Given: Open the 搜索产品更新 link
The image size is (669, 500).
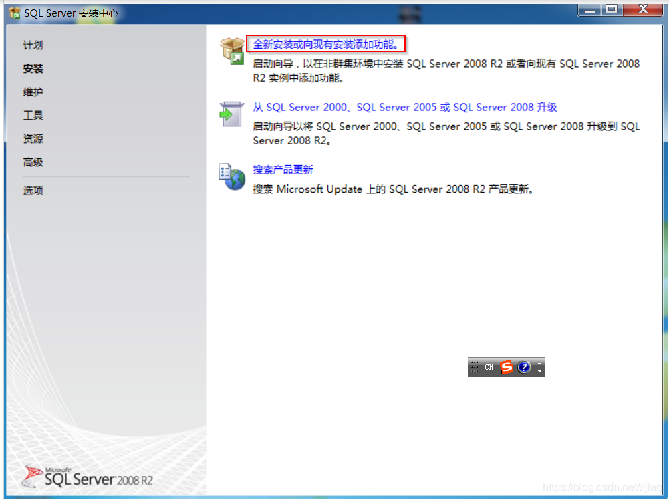Looking at the screenshot, I should click(283, 170).
